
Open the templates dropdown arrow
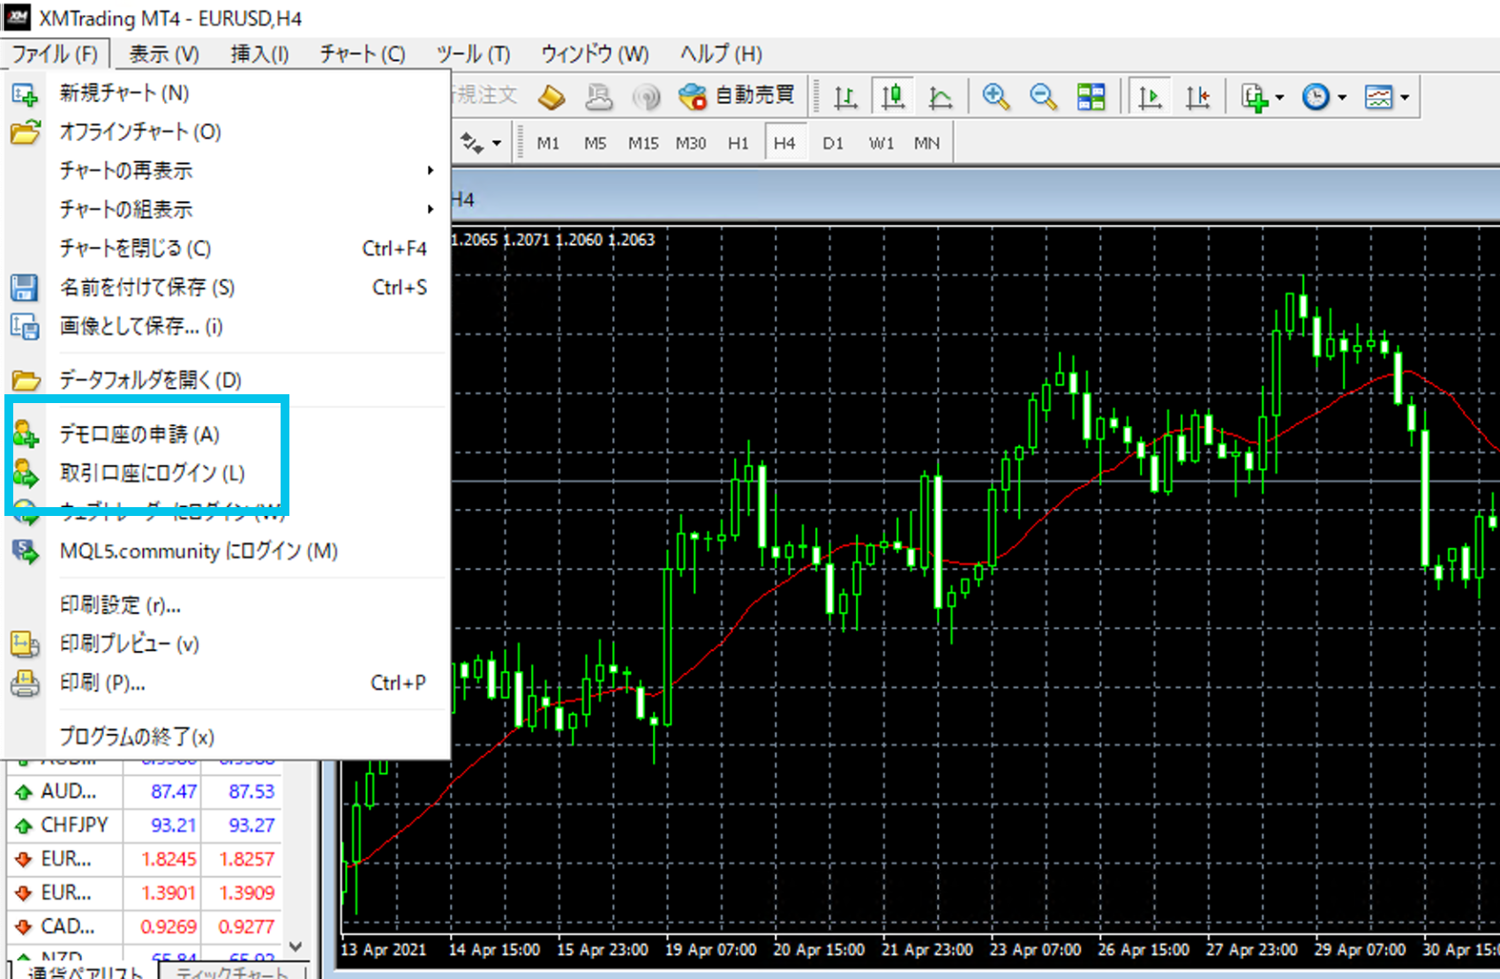[x=1405, y=97]
